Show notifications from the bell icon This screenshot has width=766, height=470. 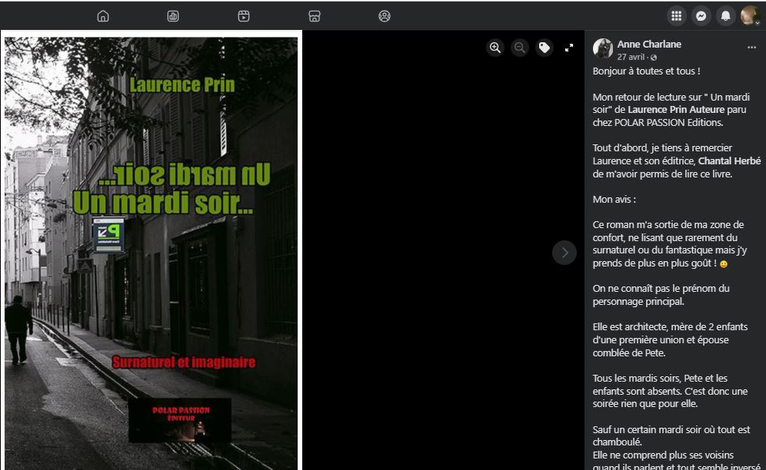724,16
